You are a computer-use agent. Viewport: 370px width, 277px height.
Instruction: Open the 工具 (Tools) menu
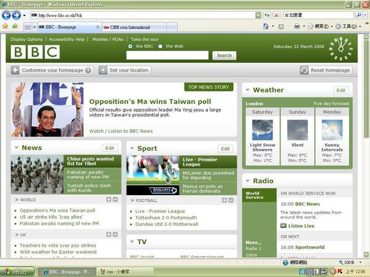pos(348,26)
